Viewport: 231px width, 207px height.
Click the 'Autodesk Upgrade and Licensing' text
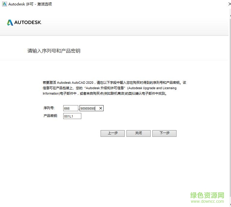[x=152, y=88]
